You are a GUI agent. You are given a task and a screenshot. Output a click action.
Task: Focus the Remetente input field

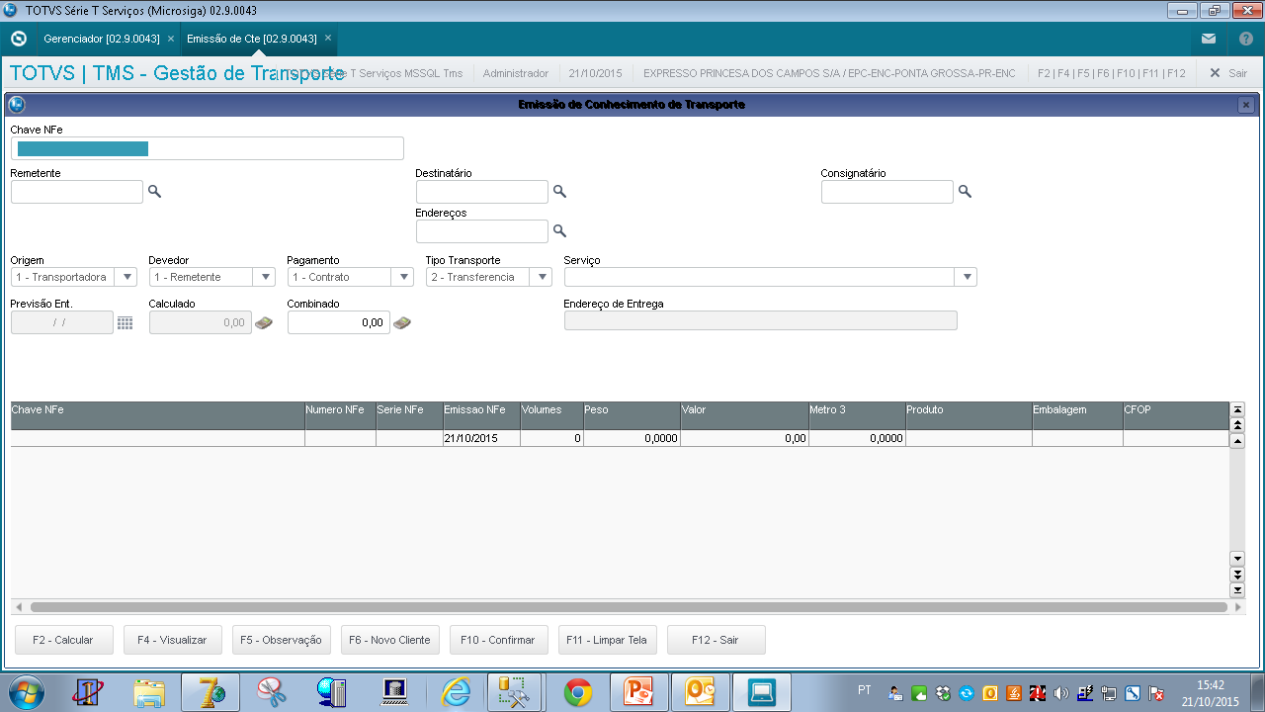pos(77,192)
